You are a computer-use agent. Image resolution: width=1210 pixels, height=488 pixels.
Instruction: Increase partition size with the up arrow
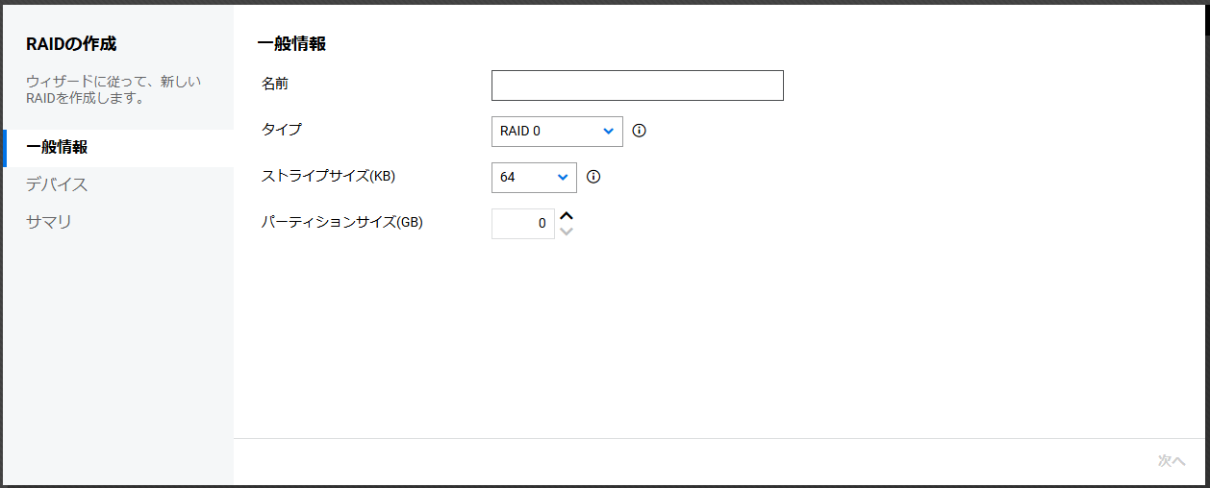[567, 216]
